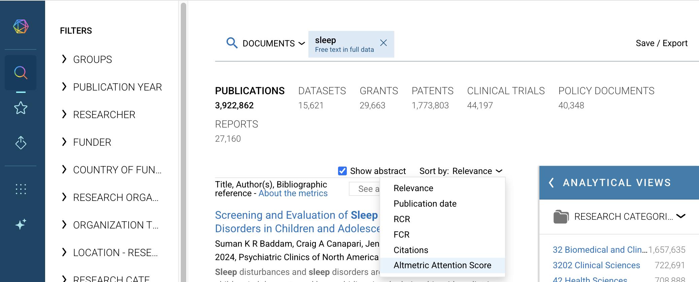Click the export arrow sidebar icon

click(21, 143)
